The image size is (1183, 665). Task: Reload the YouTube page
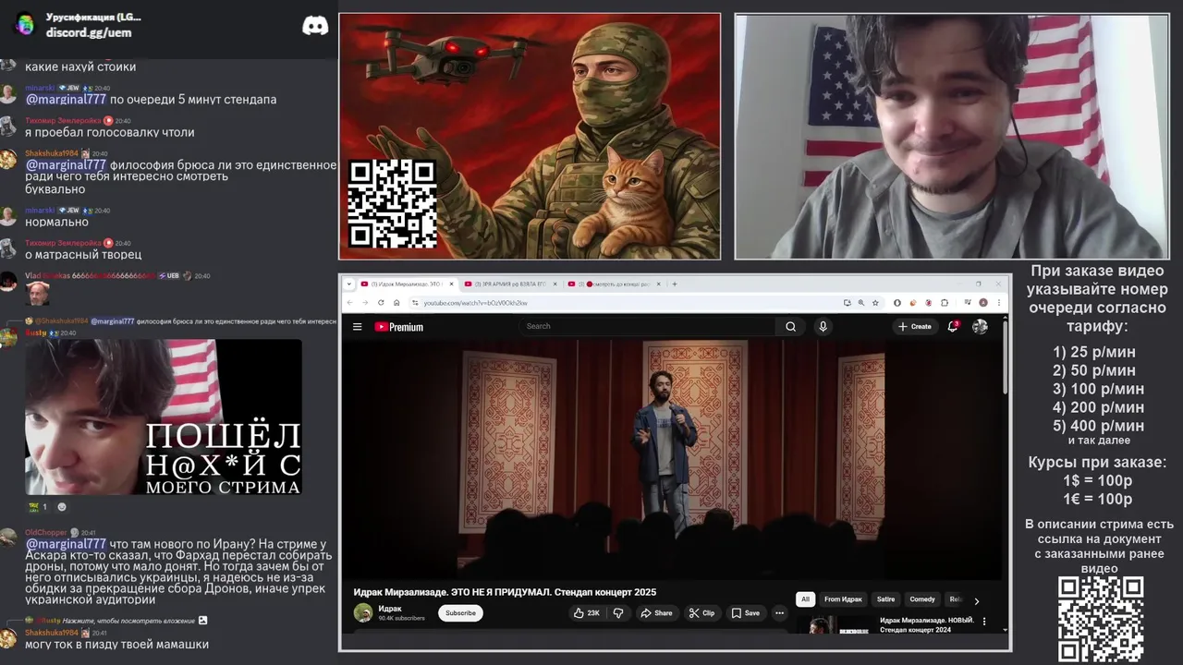coord(381,302)
